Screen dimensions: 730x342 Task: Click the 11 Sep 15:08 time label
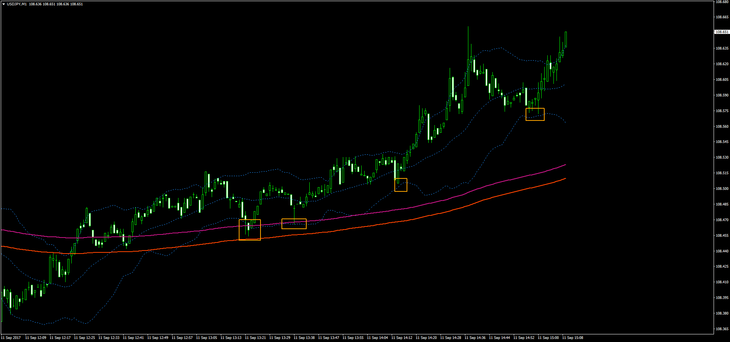[573, 338]
